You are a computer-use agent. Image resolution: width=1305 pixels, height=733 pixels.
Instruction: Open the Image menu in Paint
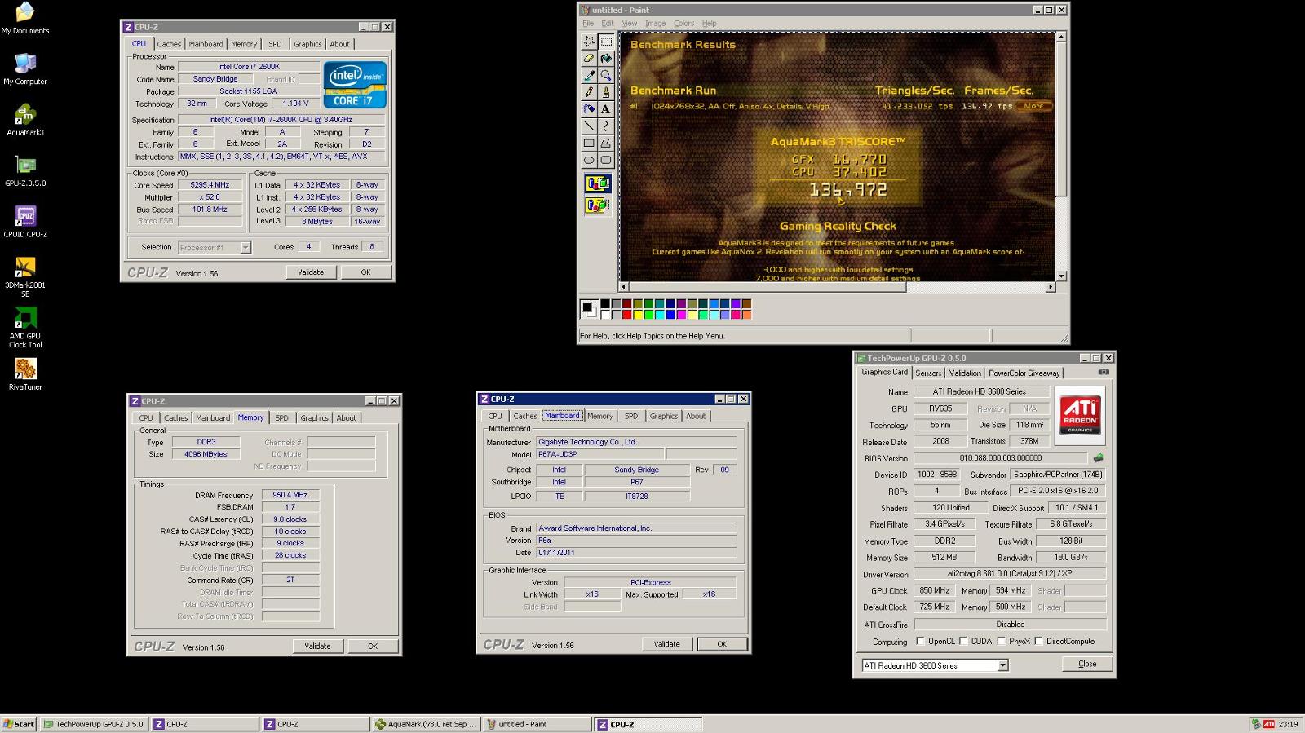(x=656, y=23)
